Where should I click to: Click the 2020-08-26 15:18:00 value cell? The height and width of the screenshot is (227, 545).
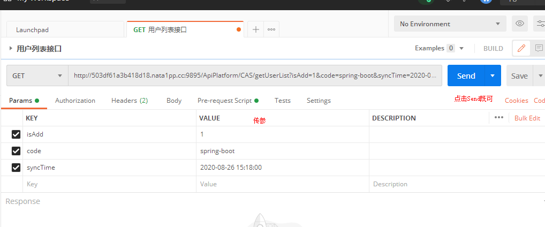[x=283, y=168]
